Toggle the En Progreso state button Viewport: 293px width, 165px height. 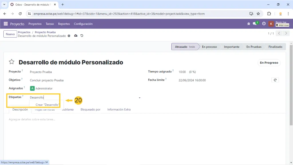[x=269, y=63]
